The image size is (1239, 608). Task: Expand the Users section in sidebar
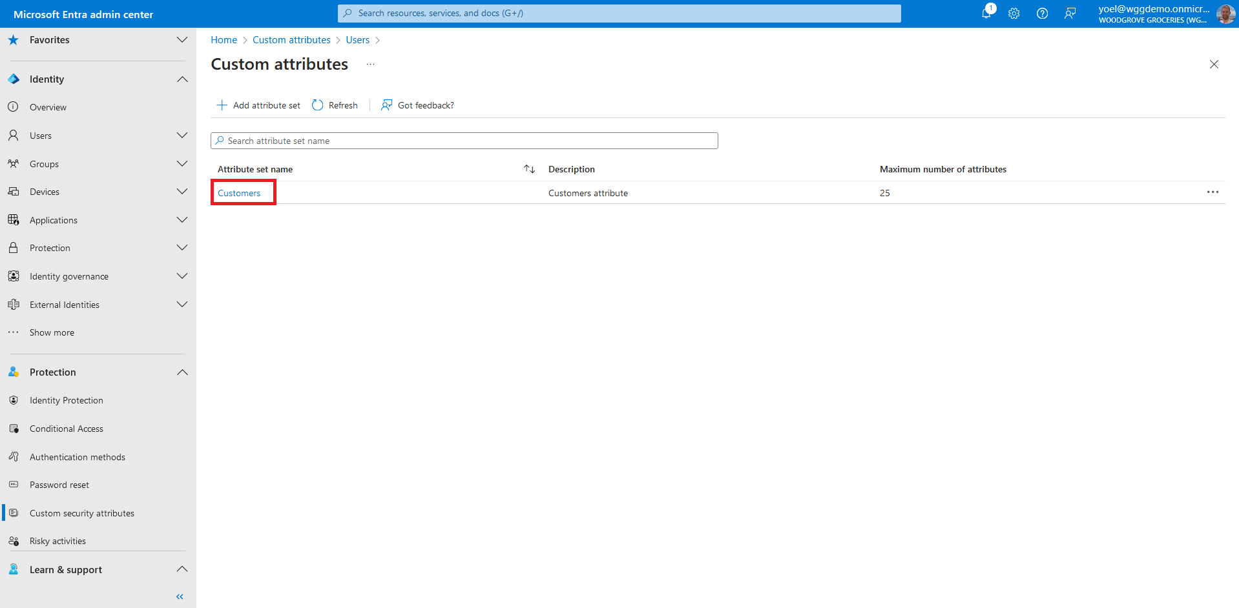click(182, 136)
